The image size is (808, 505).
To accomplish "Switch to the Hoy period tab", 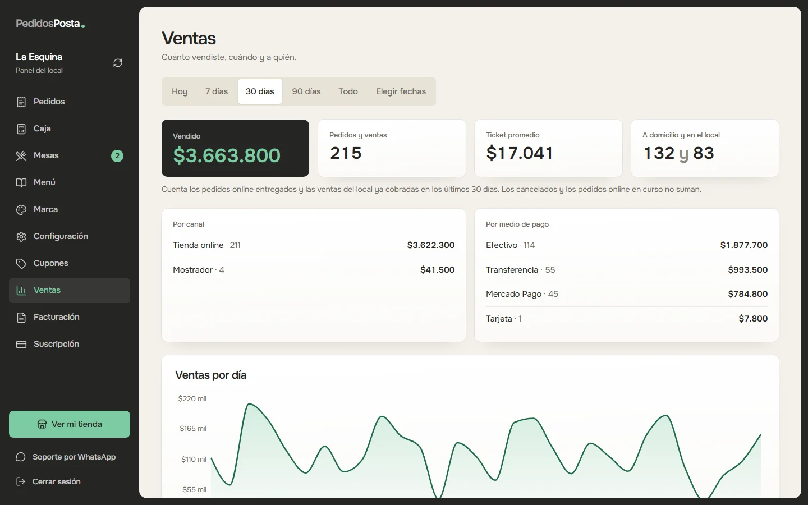I will pos(180,91).
